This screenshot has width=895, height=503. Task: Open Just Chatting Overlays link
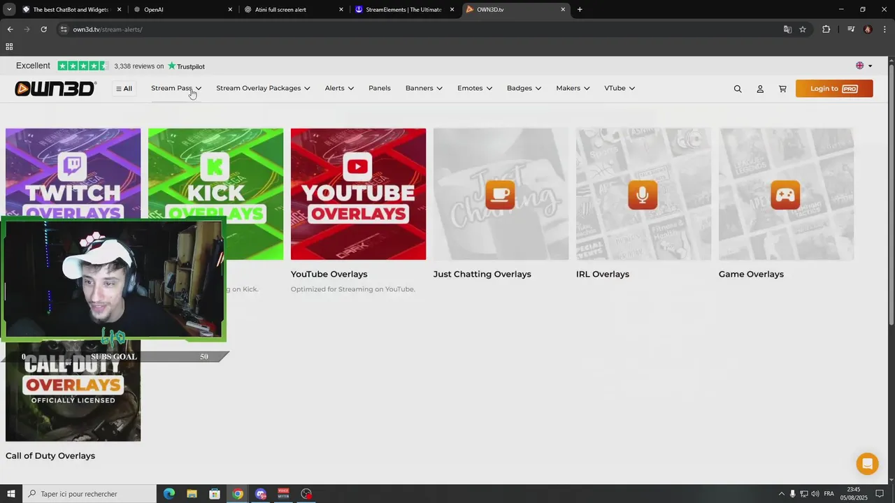pos(482,274)
